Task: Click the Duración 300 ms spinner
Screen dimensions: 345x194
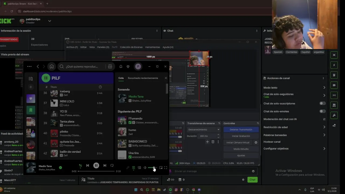Action: tap(209, 136)
